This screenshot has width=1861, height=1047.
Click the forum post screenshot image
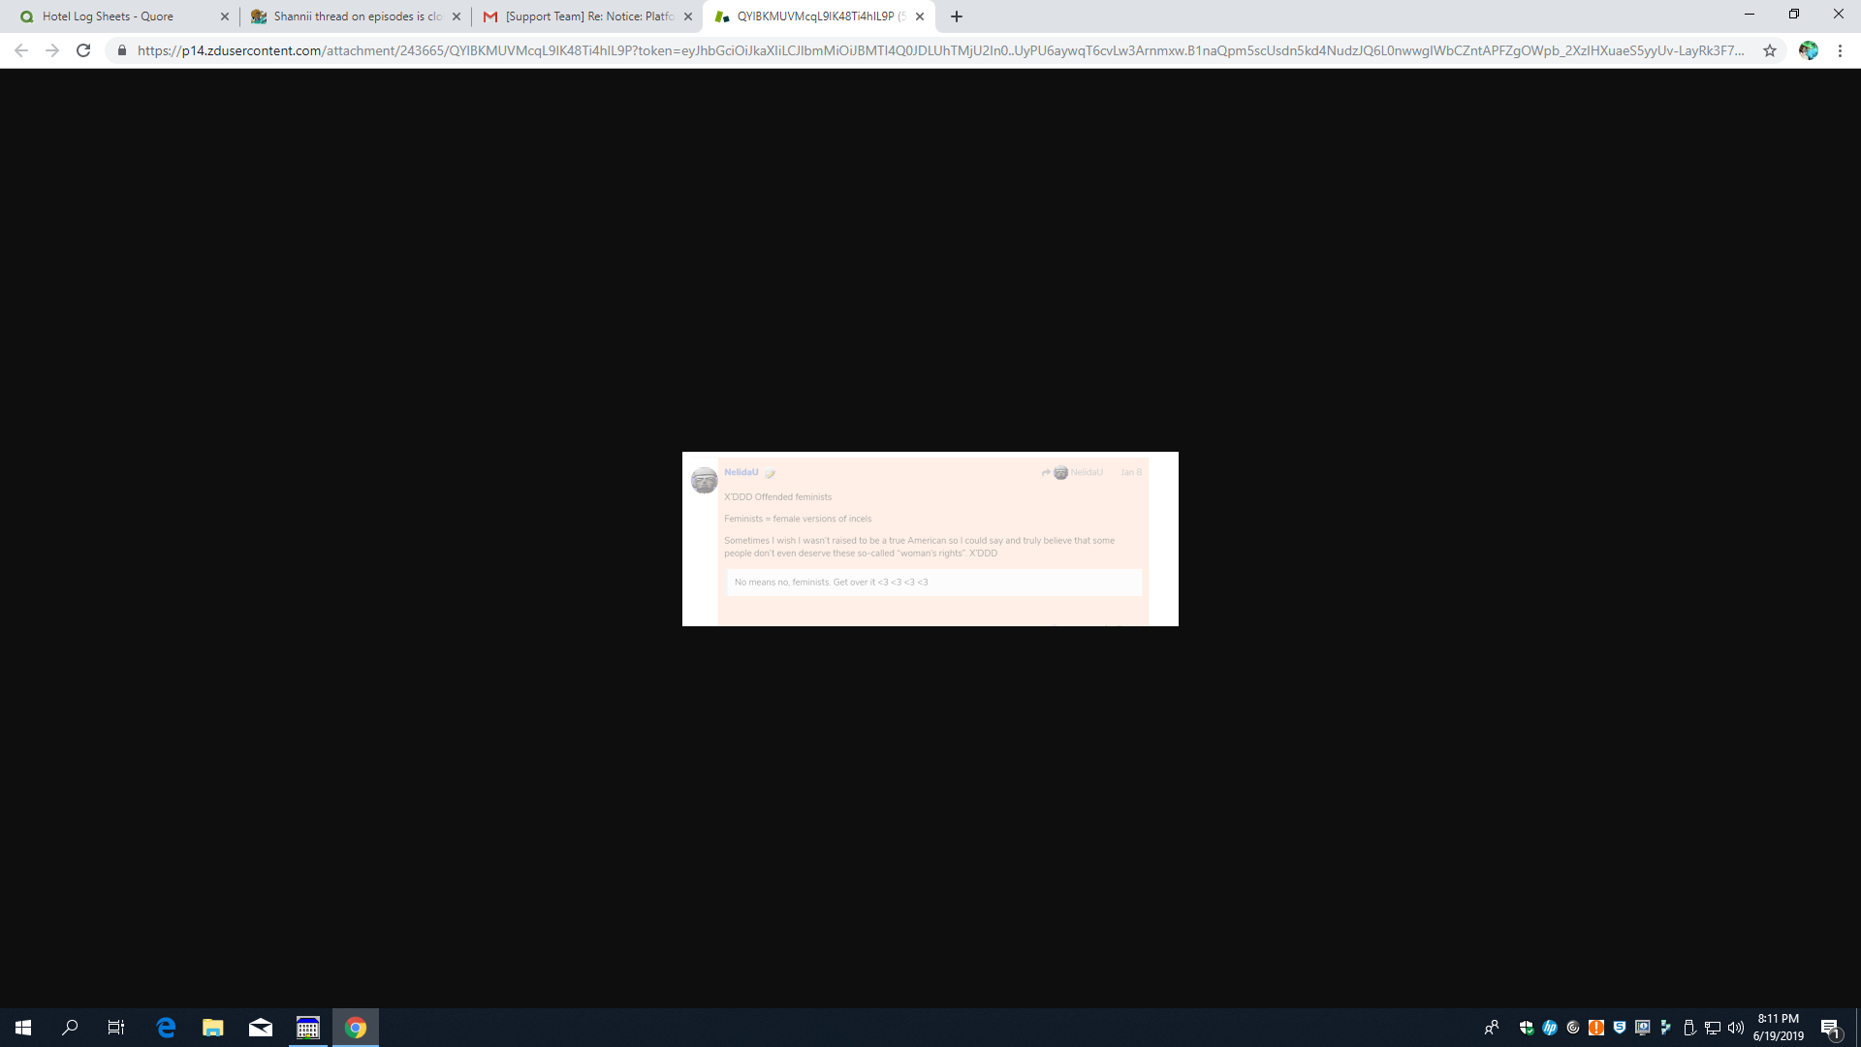(x=930, y=539)
